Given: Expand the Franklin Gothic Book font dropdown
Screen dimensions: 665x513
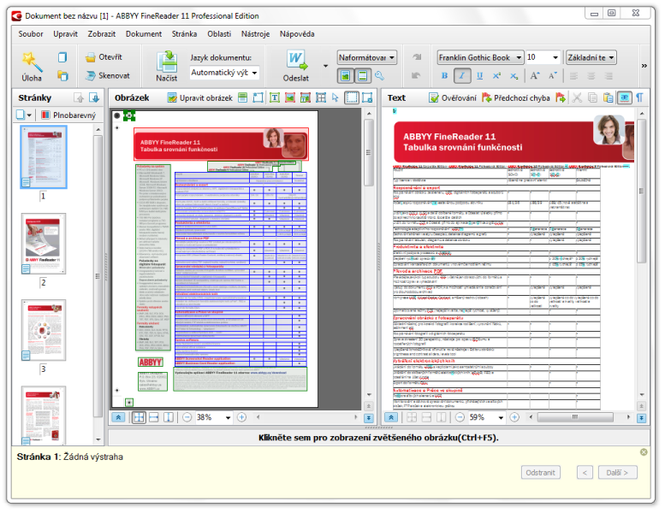Looking at the screenshot, I should [x=517, y=57].
